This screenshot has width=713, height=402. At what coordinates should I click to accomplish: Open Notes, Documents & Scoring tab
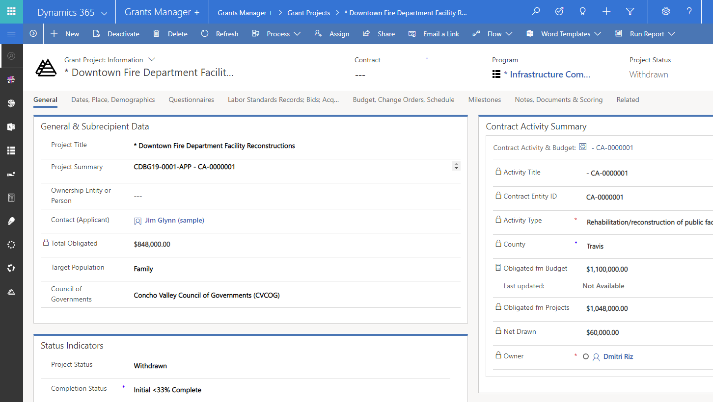[559, 100]
